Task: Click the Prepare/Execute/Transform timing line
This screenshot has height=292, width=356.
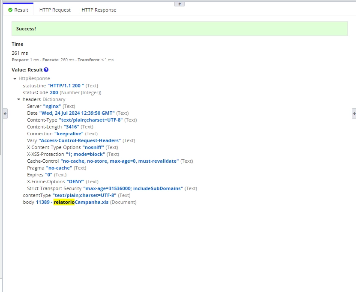Action: click(x=63, y=60)
